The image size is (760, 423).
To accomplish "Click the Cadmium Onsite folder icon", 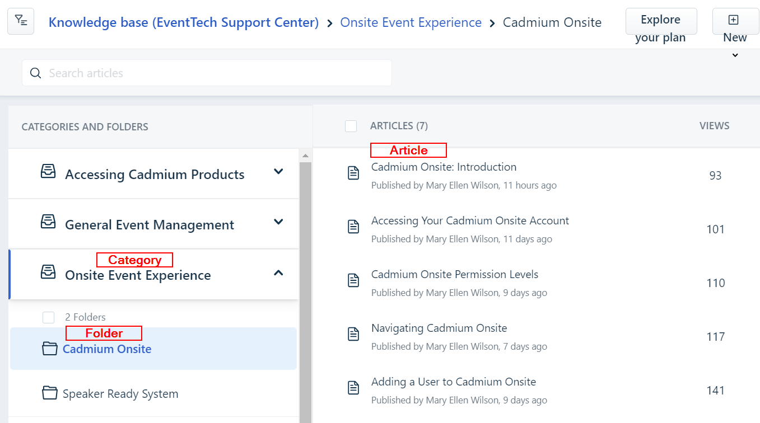I will click(50, 349).
